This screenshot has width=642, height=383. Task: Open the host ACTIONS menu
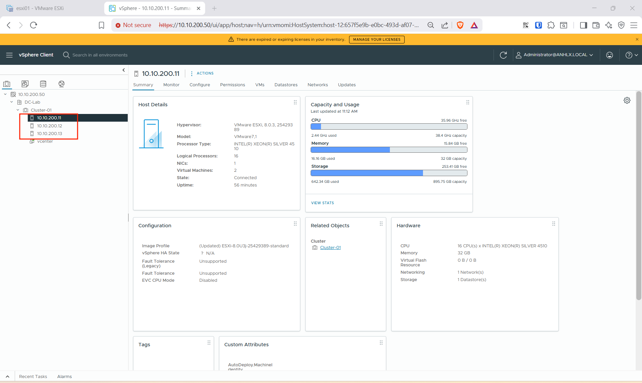click(202, 73)
